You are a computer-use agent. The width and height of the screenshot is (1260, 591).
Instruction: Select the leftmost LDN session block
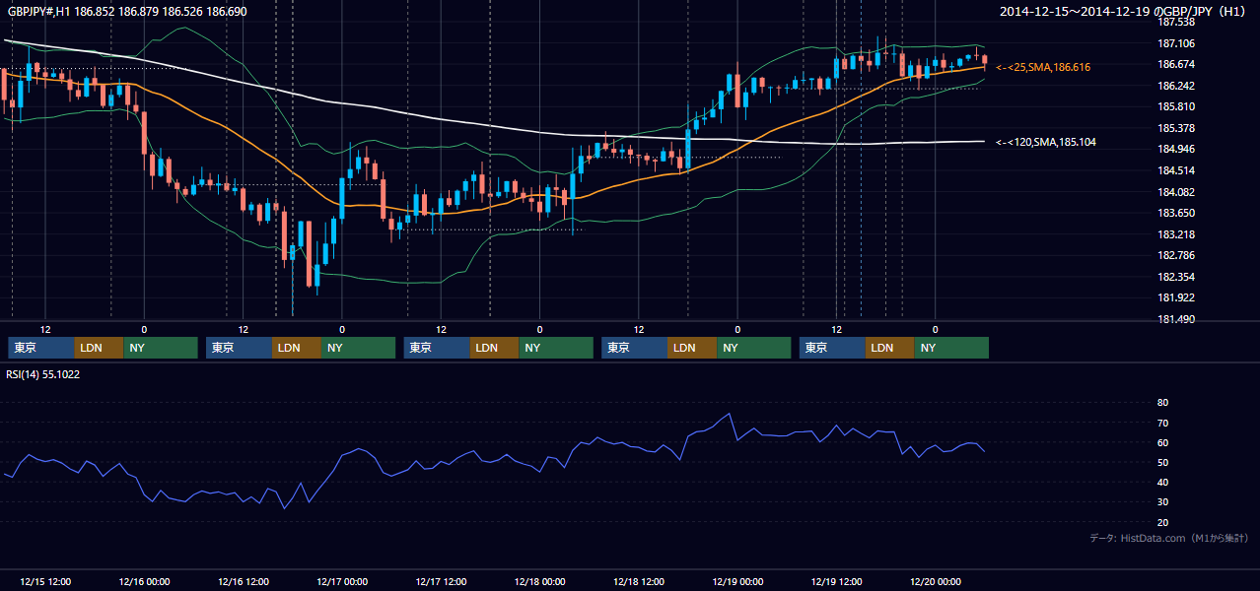tap(100, 348)
